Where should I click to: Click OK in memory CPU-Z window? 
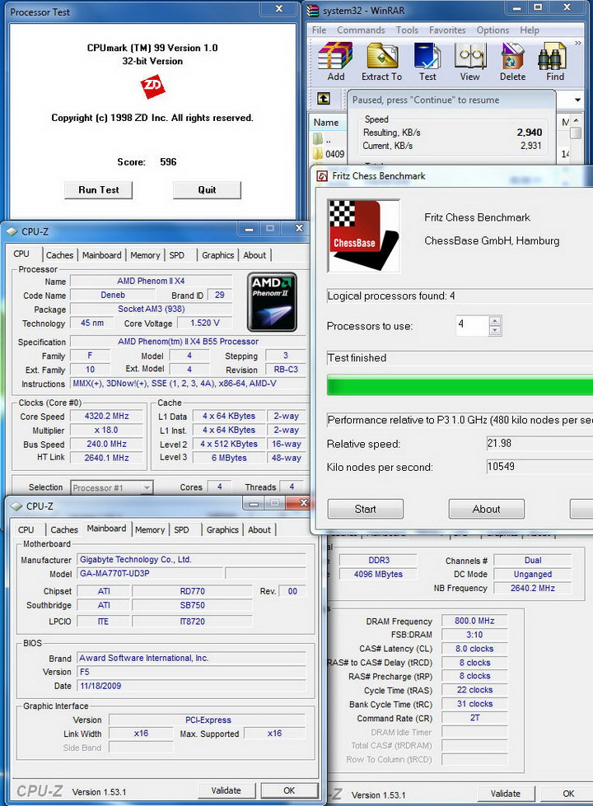pos(568,794)
